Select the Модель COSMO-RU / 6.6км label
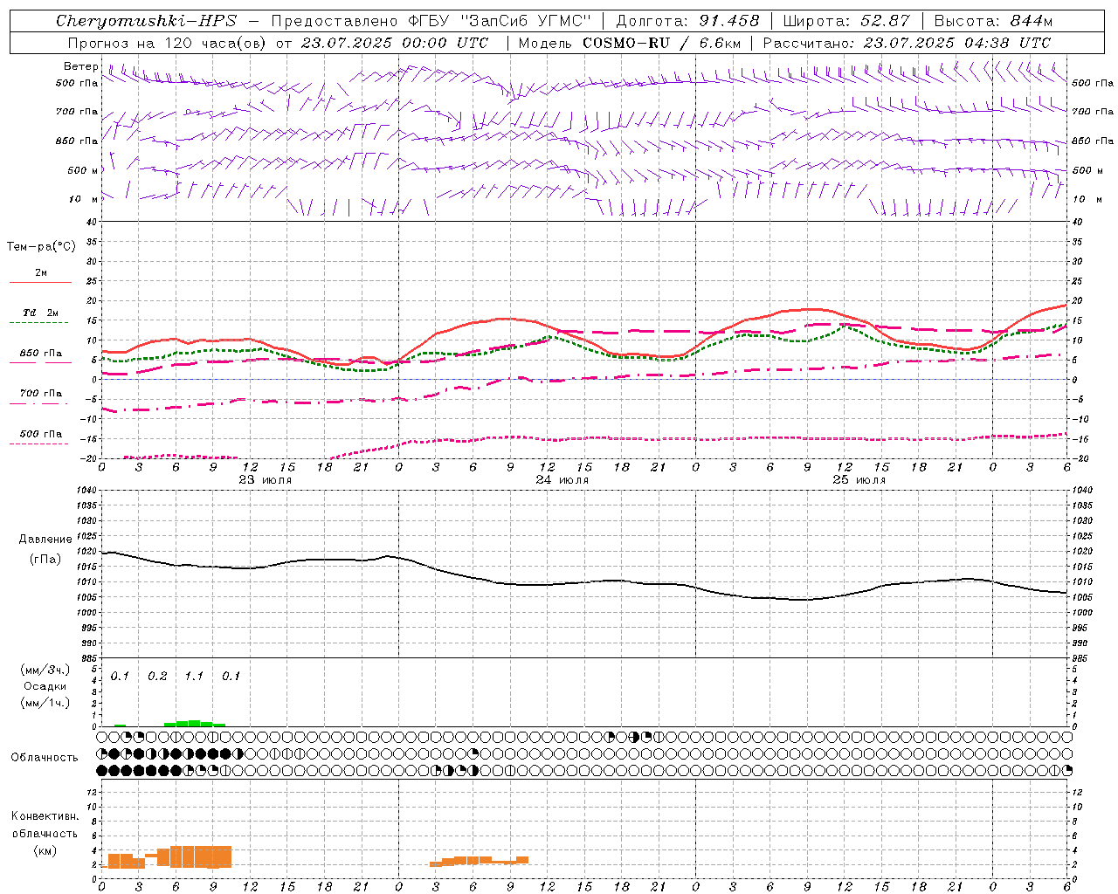The image size is (1118, 894). click(x=629, y=43)
